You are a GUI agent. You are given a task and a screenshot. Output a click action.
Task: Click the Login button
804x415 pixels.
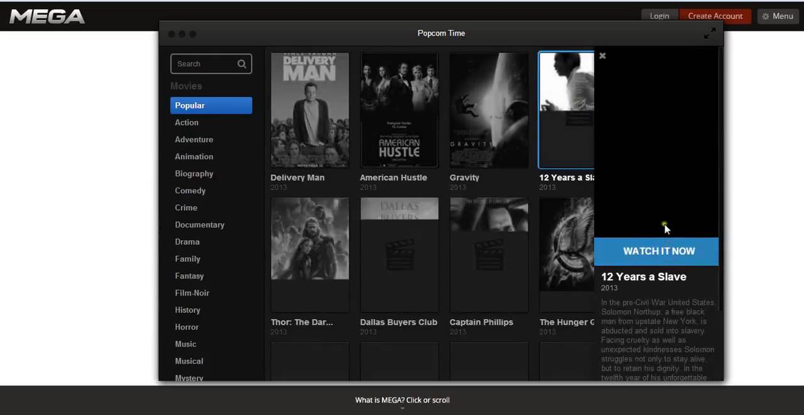(x=660, y=16)
